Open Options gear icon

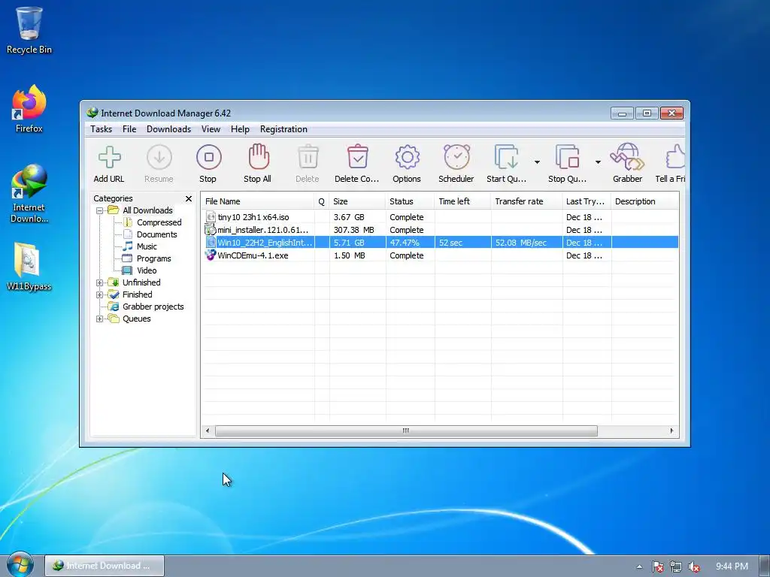point(407,158)
